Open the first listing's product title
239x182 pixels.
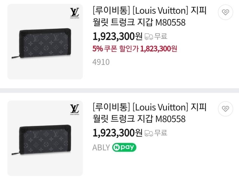click(x=149, y=17)
